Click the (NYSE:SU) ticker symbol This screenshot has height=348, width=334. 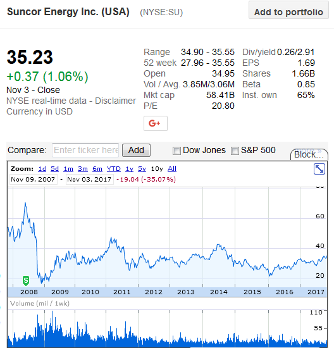[x=161, y=13]
